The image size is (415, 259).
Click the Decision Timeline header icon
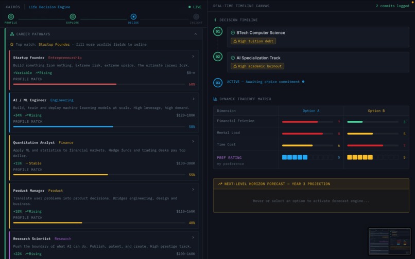(215, 20)
